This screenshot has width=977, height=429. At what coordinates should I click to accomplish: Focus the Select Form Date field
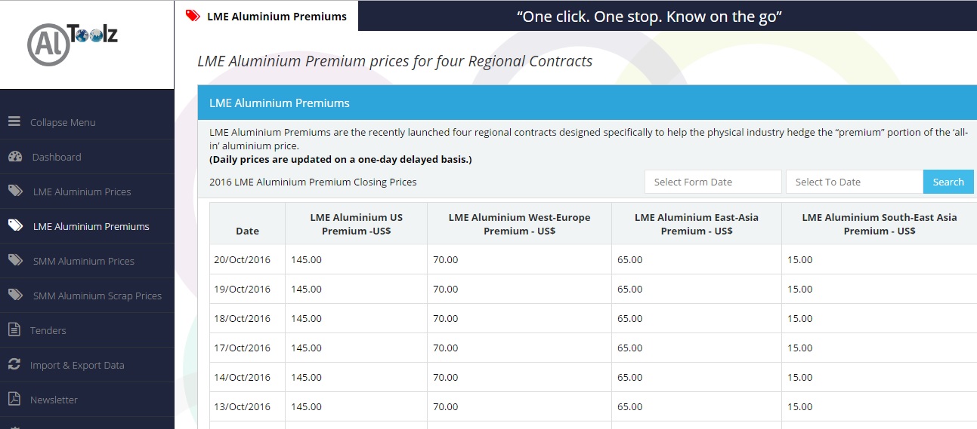click(713, 182)
